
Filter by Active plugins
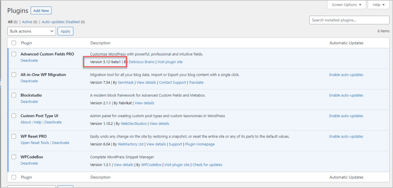pos(27,22)
